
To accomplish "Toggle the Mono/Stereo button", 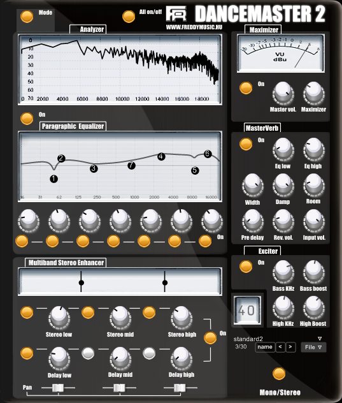I will (279, 374).
